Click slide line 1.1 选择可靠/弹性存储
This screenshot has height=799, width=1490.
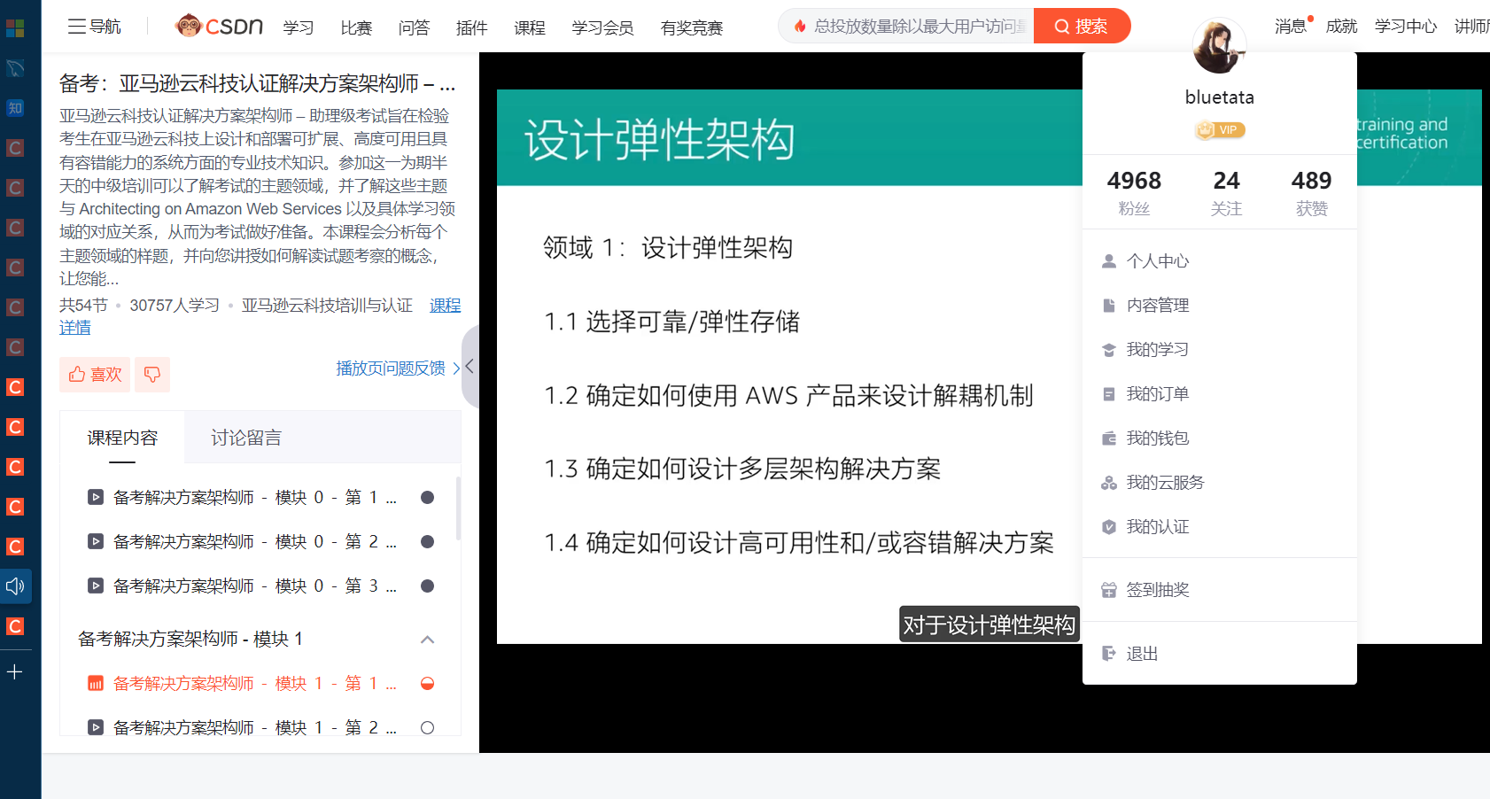[x=671, y=322]
